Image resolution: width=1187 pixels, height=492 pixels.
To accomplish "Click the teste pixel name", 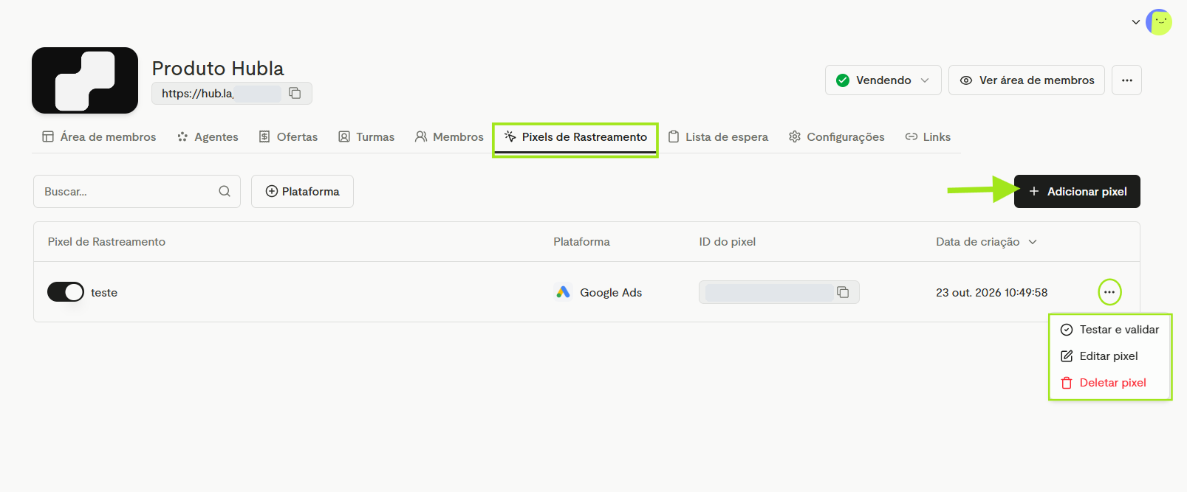I will click(x=104, y=293).
